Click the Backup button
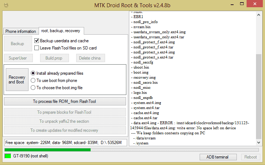The height and width of the screenshot is (165, 265). [x=18, y=44]
